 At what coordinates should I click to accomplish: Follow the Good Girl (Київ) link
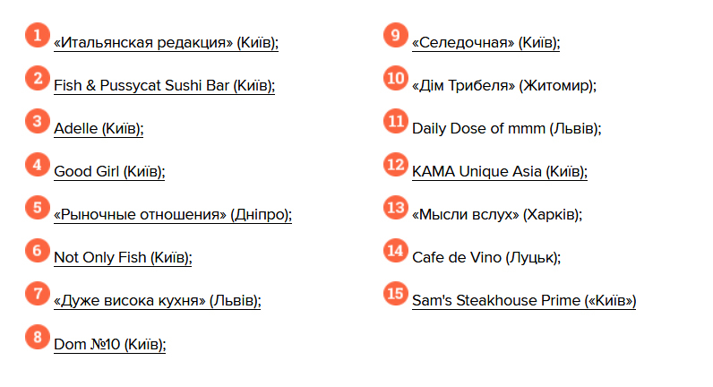point(109,172)
